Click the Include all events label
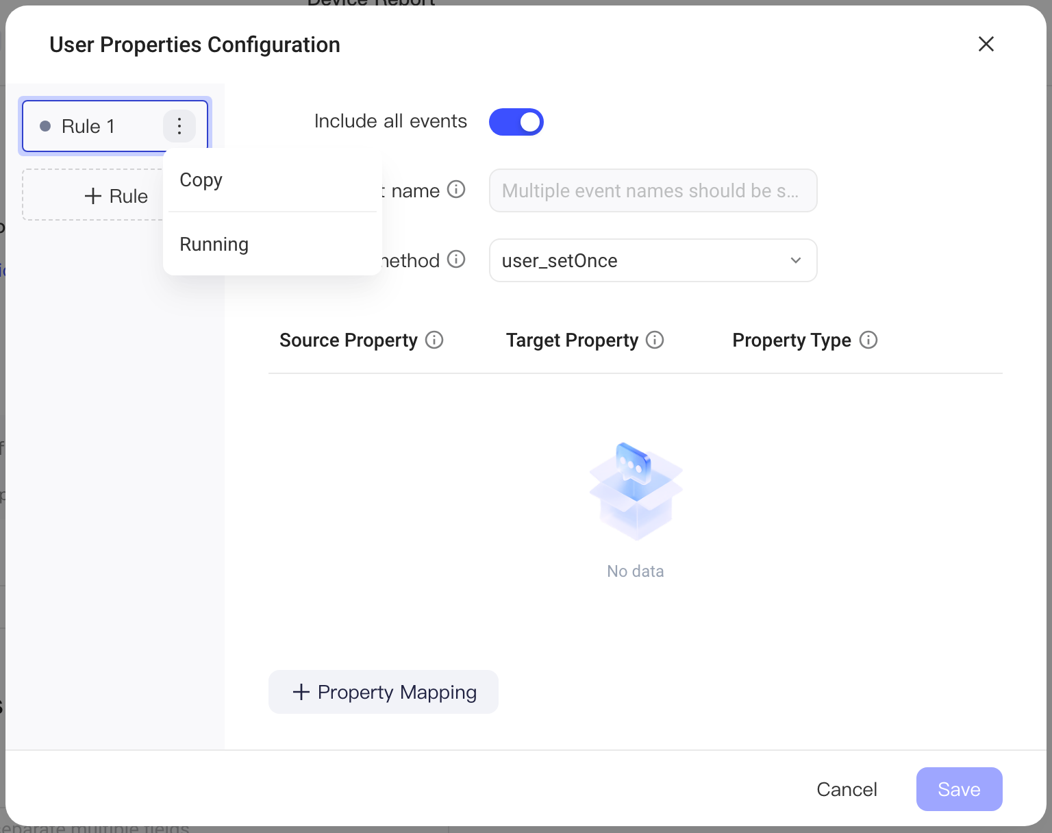Image resolution: width=1052 pixels, height=833 pixels. [390, 121]
